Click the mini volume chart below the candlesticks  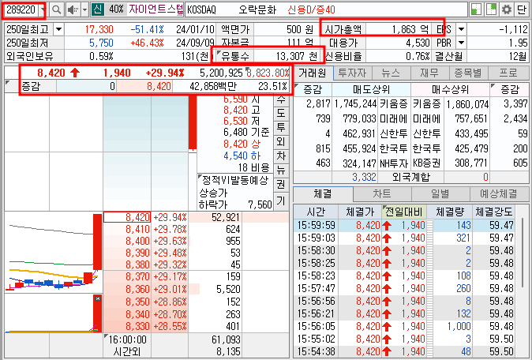pos(54,313)
